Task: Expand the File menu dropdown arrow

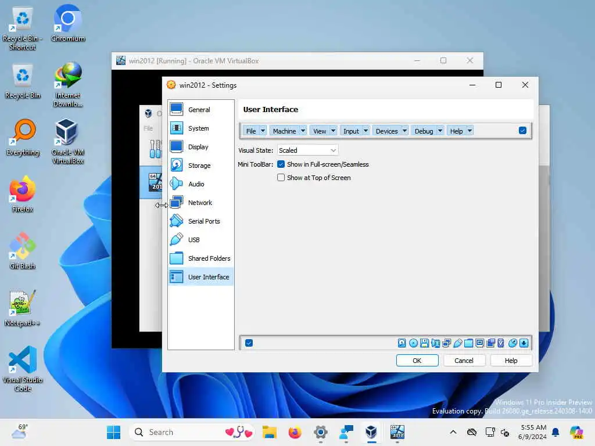Action: (263, 131)
